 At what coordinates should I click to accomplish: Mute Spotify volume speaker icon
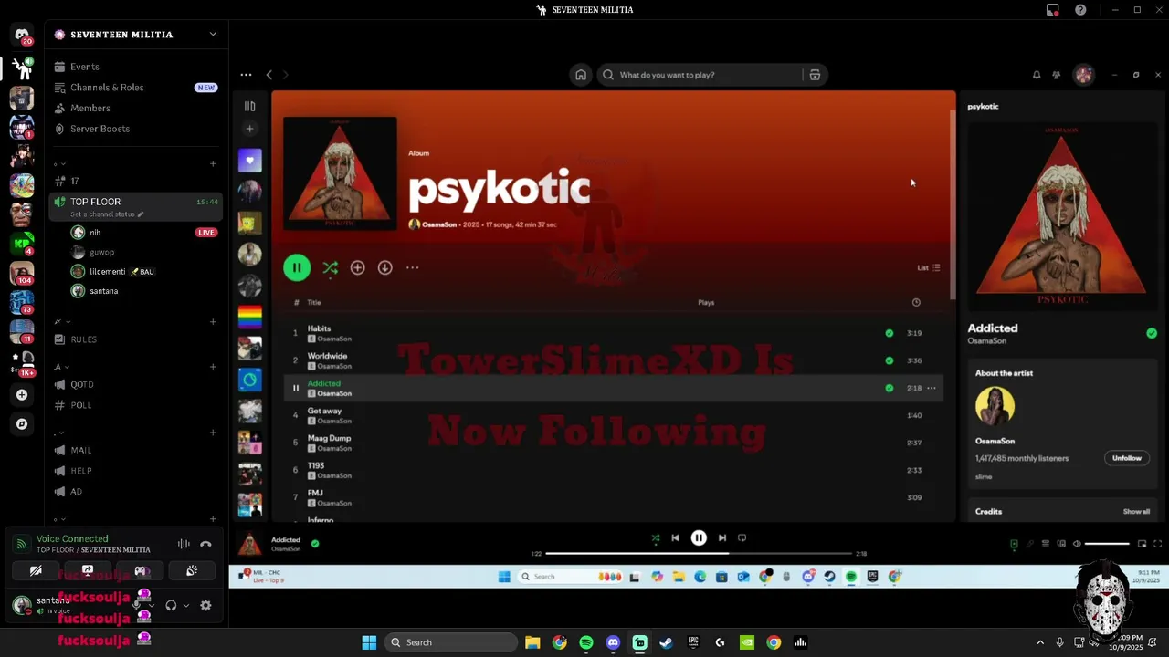tap(1077, 544)
